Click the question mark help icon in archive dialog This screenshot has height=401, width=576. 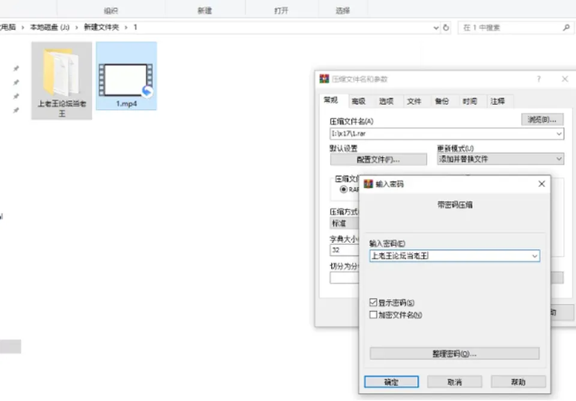[539, 79]
